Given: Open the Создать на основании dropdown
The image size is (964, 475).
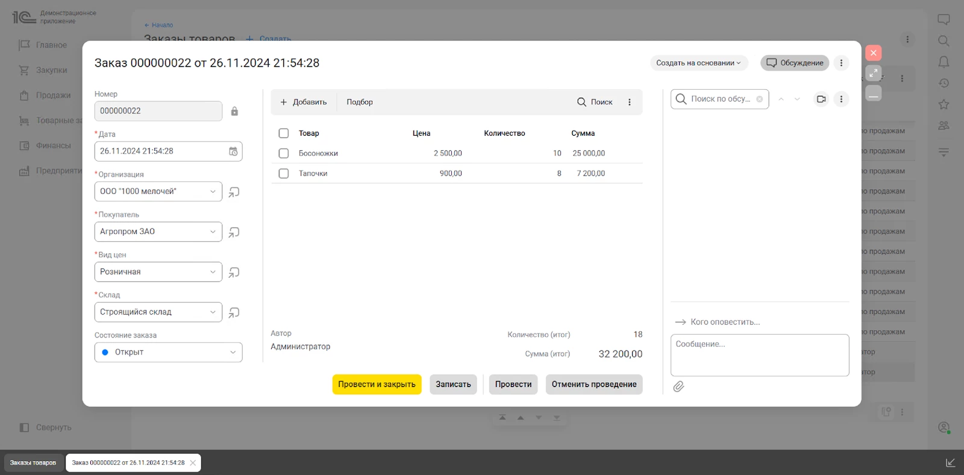Looking at the screenshot, I should click(x=699, y=63).
